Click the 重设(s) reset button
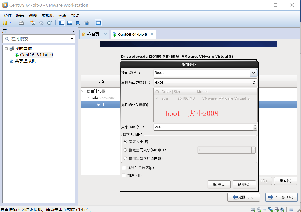Screen dimensions: 301x212 coord(286,181)
